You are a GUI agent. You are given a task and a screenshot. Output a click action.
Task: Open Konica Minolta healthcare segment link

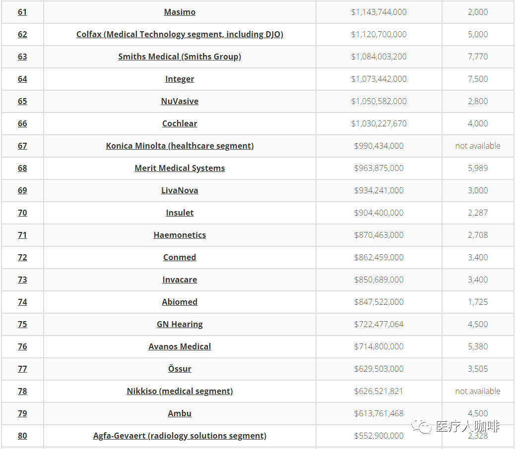click(180, 146)
